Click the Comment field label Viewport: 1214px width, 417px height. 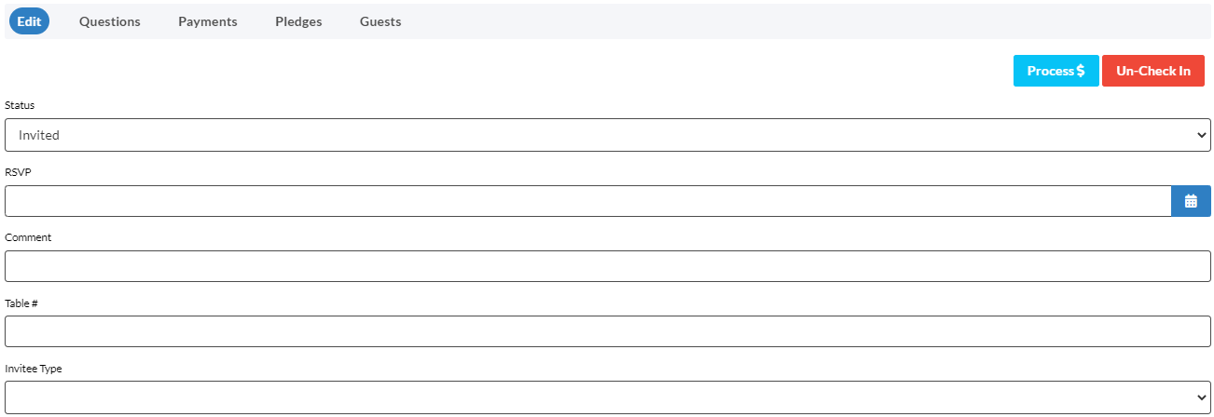tap(28, 237)
